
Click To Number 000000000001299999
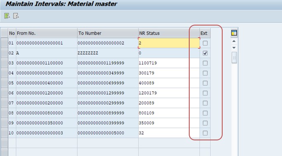point(108,93)
